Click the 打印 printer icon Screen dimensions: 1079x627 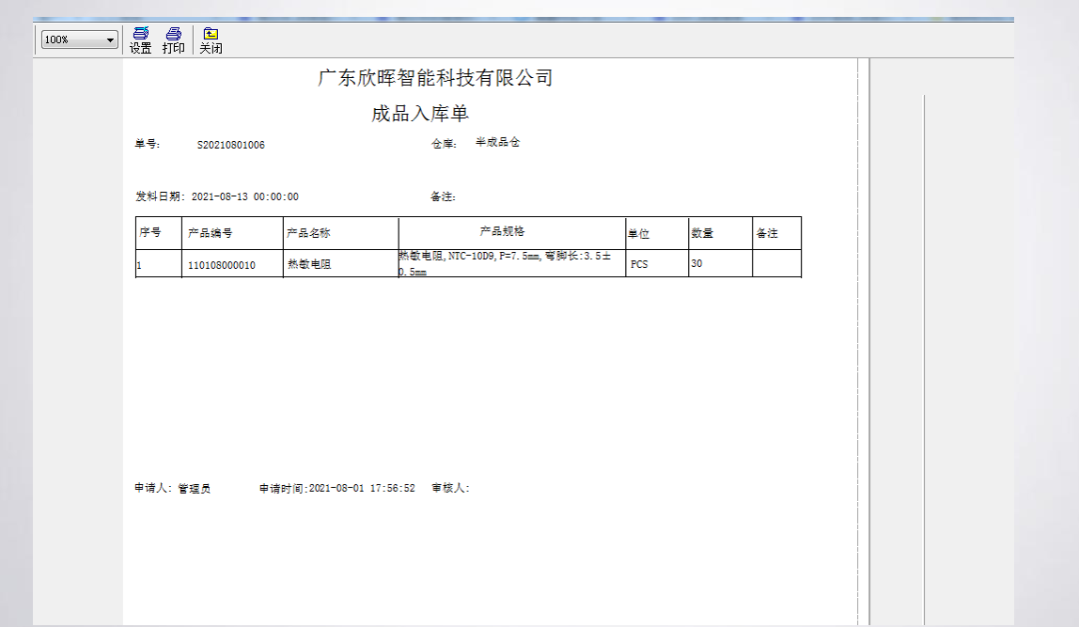point(173,40)
